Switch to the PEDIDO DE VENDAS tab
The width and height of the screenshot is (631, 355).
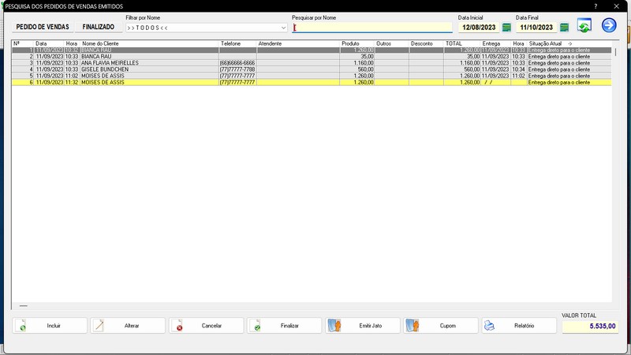click(44, 27)
